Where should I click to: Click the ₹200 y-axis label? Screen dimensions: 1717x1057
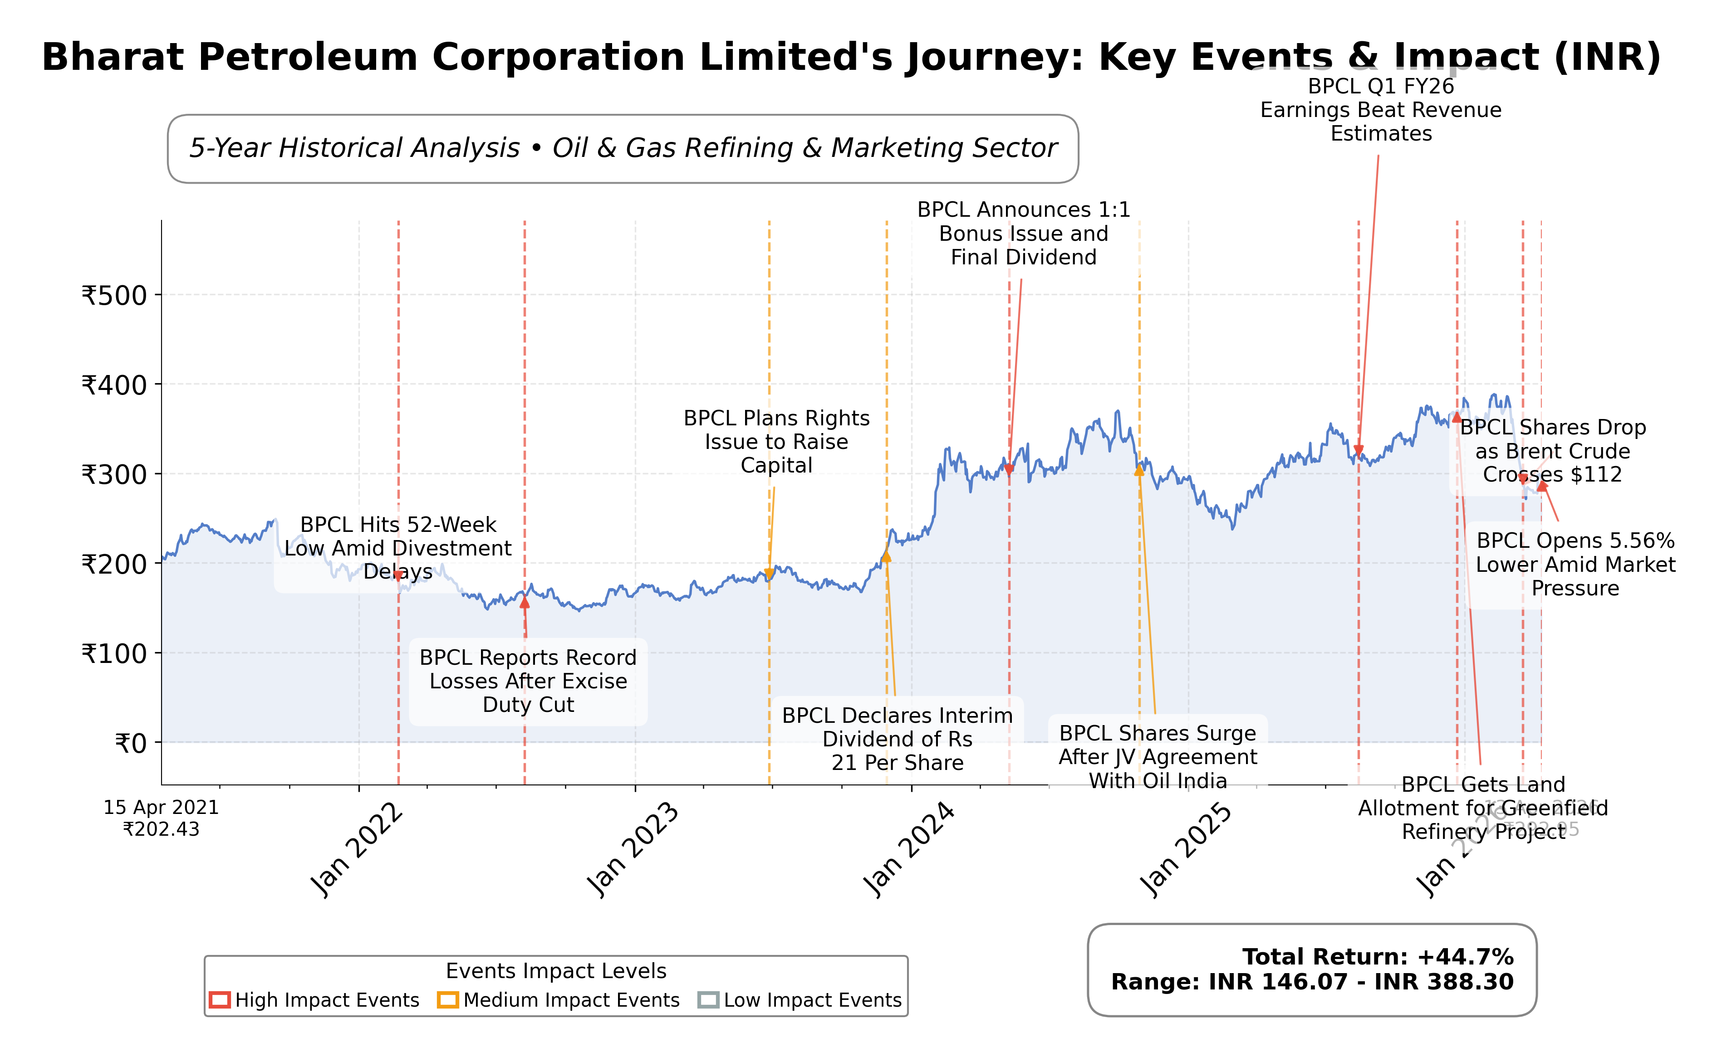click(x=115, y=564)
